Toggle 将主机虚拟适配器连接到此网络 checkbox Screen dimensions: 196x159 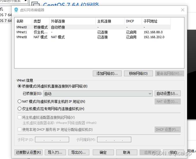19,117
